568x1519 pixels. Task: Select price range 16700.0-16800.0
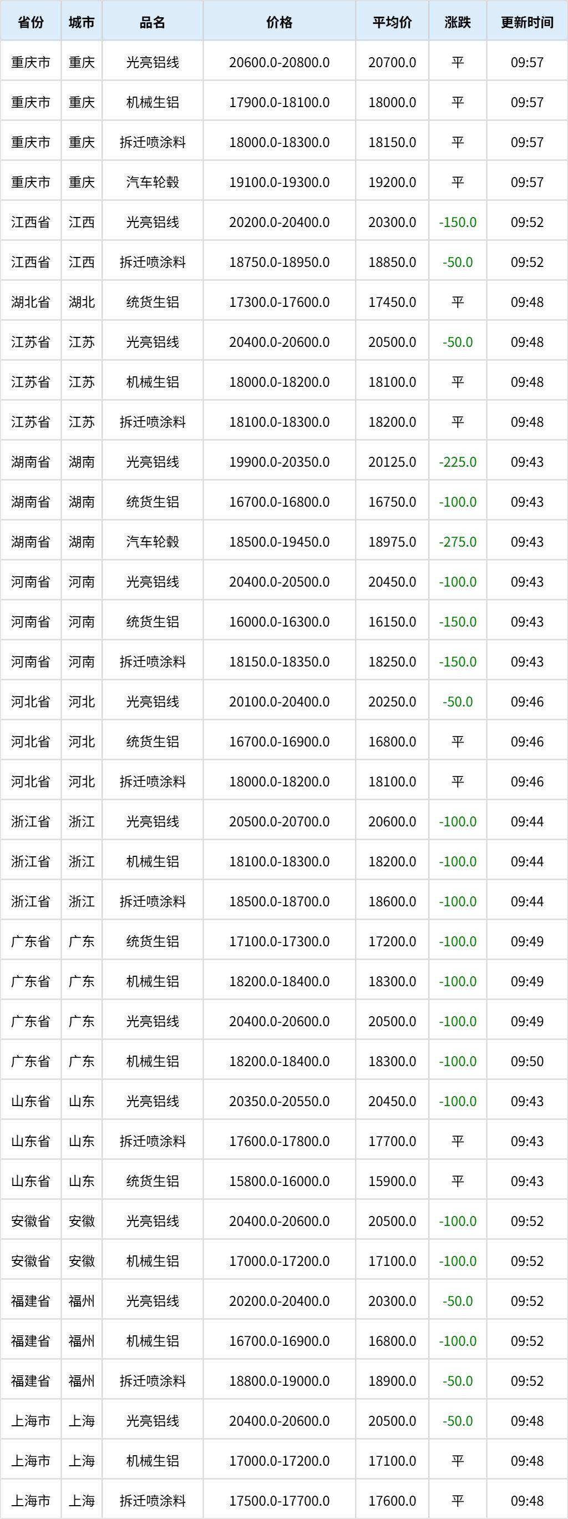280,502
